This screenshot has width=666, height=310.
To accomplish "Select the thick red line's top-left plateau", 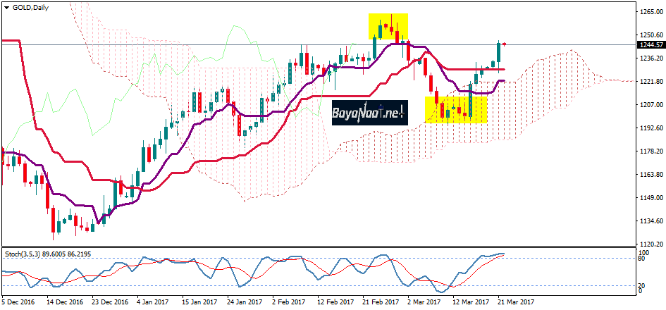I will coord(10,41).
